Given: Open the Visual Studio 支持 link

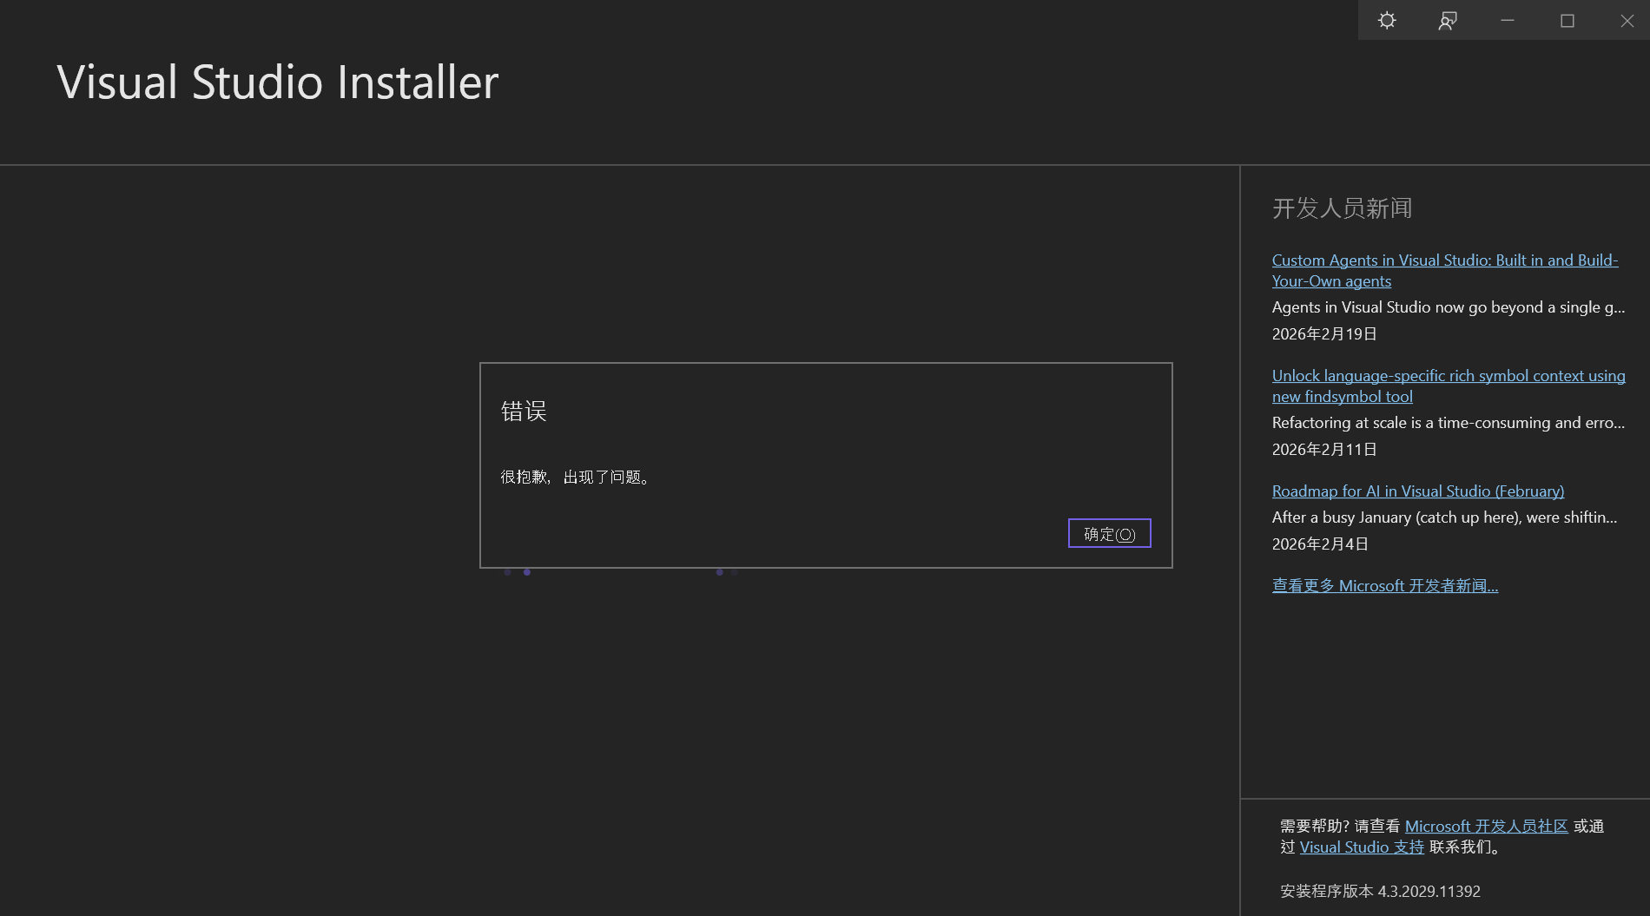Looking at the screenshot, I should pos(1362,847).
